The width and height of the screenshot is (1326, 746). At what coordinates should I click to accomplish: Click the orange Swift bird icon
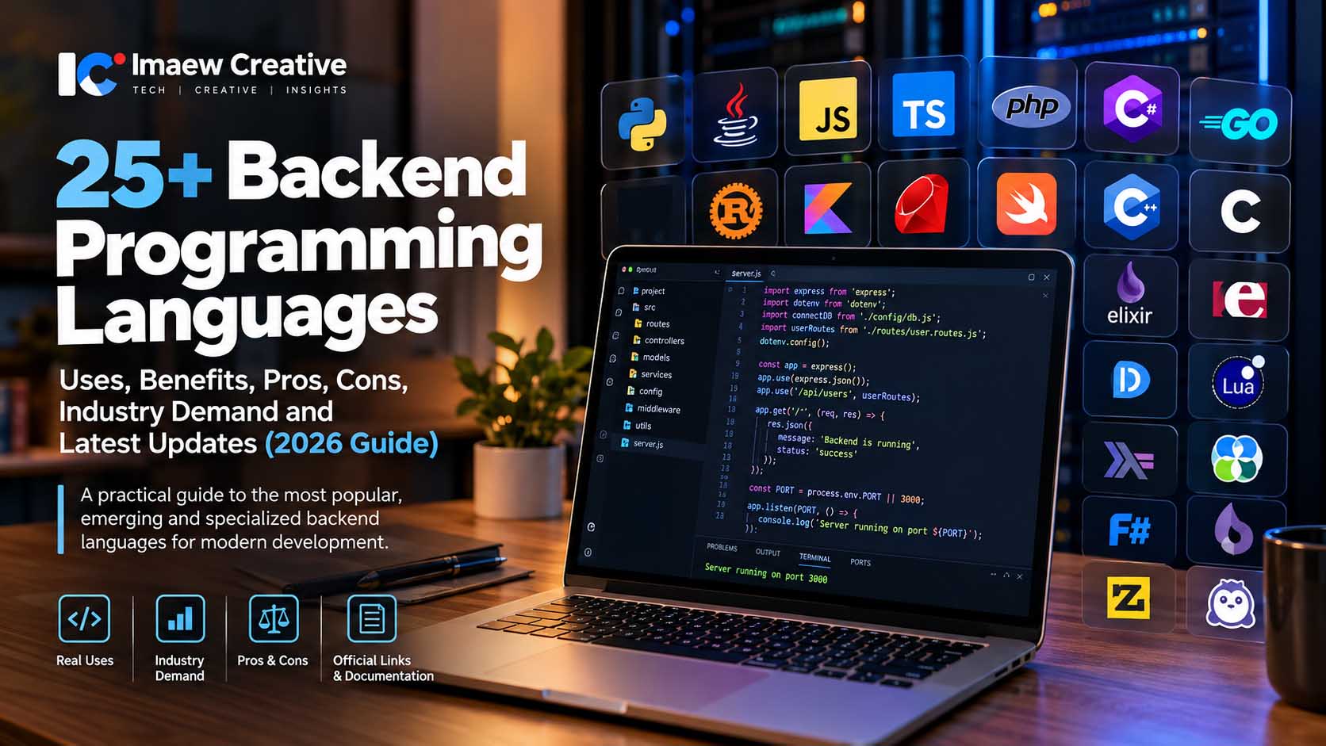[x=1026, y=204]
